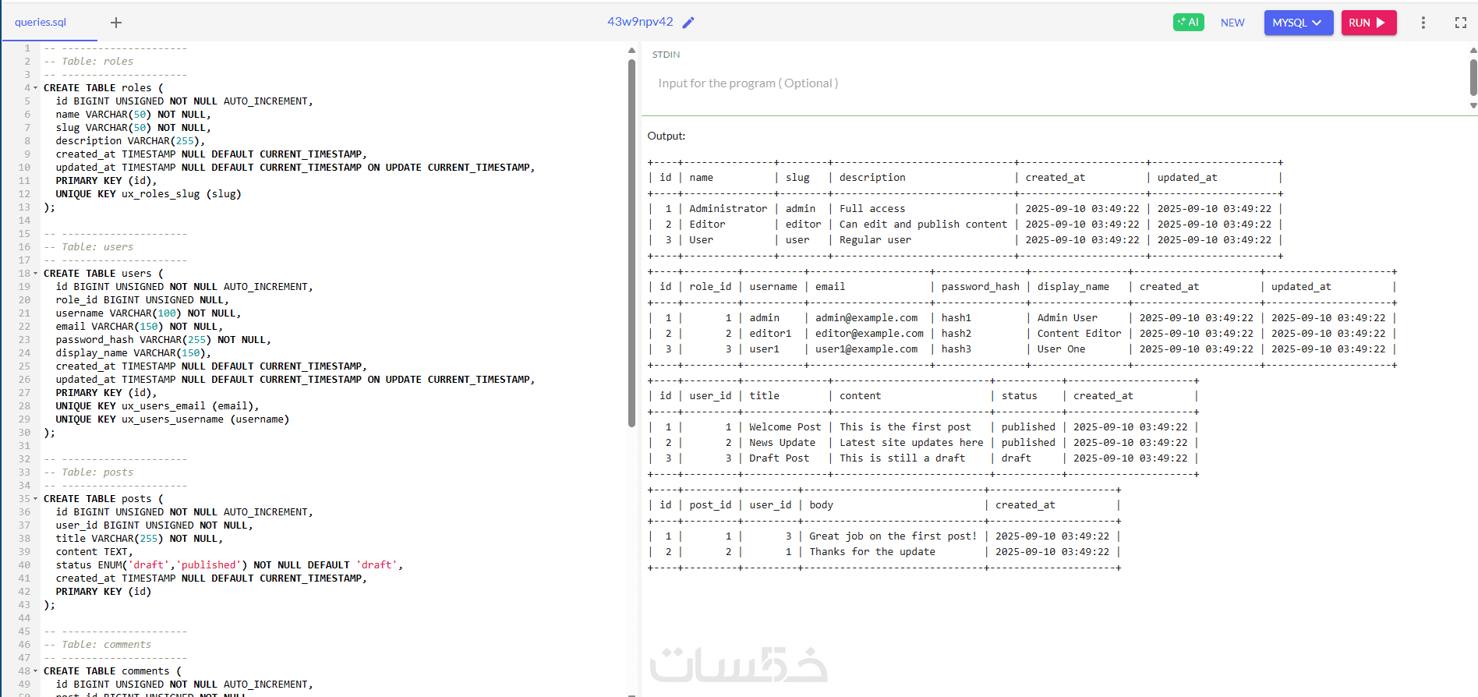Click the STDIN label
This screenshot has width=1478, height=697.
pyautogui.click(x=666, y=55)
